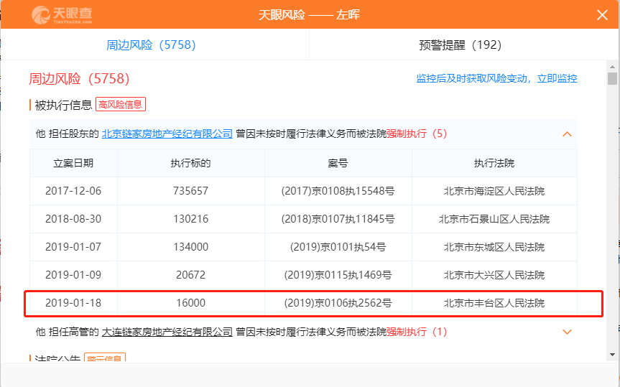Click the 天眼查 logo icon
This screenshot has width=620, height=387.
(x=63, y=15)
